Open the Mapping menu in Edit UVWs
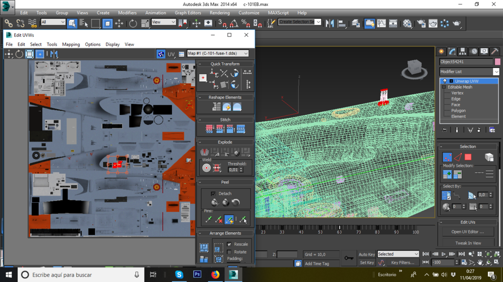Viewport: 503px width, 282px height. click(x=71, y=44)
